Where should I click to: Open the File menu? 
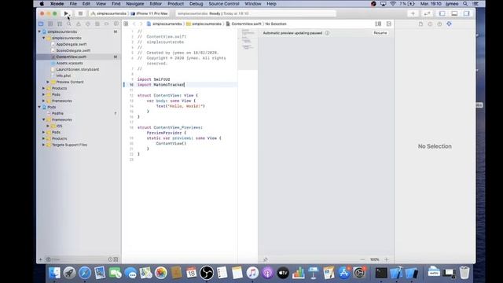pos(73,4)
